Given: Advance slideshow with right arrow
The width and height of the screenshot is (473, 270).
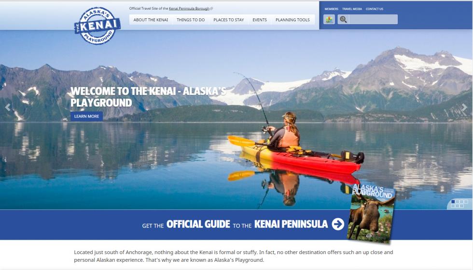Looking at the screenshot, I should click(x=464, y=107).
